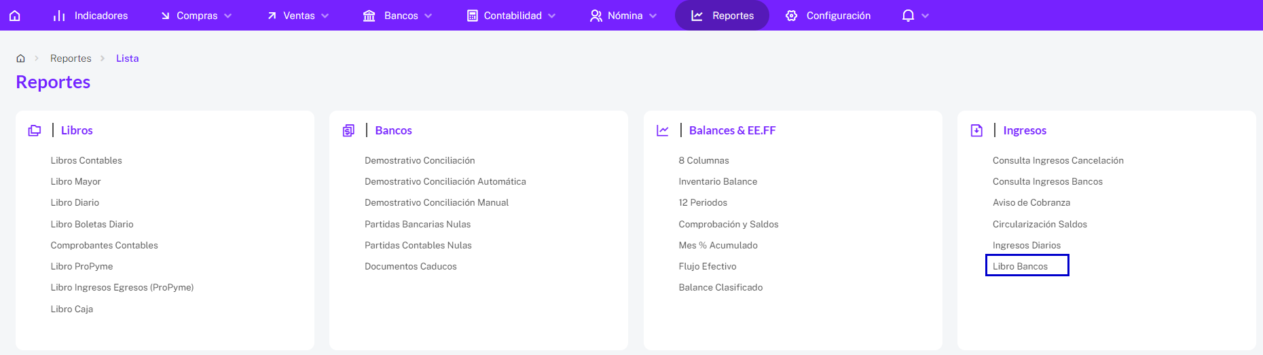This screenshot has width=1263, height=355.
Task: Click the Balances & EE.FF chart icon
Action: click(x=663, y=130)
